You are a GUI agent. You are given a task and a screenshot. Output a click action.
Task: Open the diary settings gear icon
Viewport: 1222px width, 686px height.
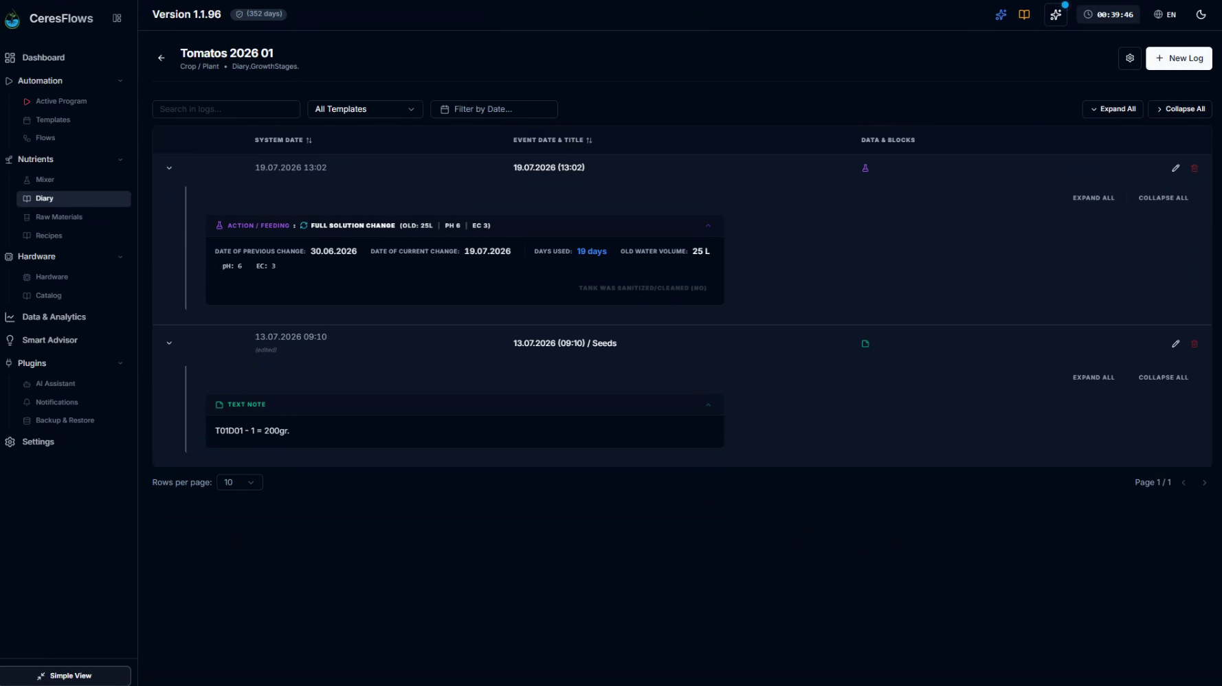(1129, 58)
